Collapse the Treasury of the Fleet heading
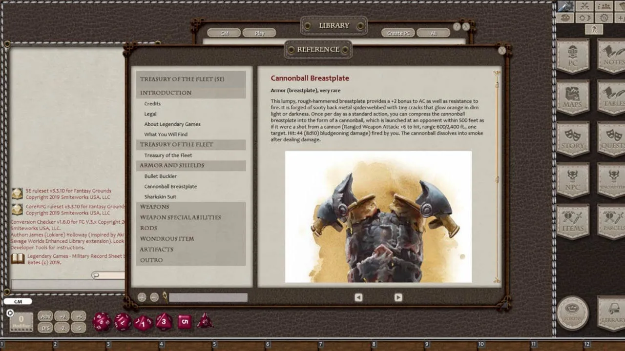This screenshot has height=351, width=625. pyautogui.click(x=191, y=144)
